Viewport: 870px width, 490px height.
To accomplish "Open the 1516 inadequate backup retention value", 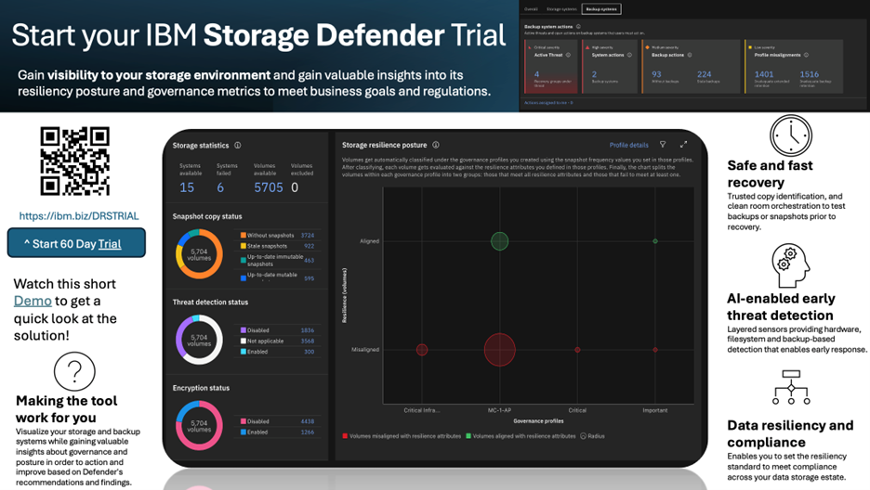I will pyautogui.click(x=809, y=74).
